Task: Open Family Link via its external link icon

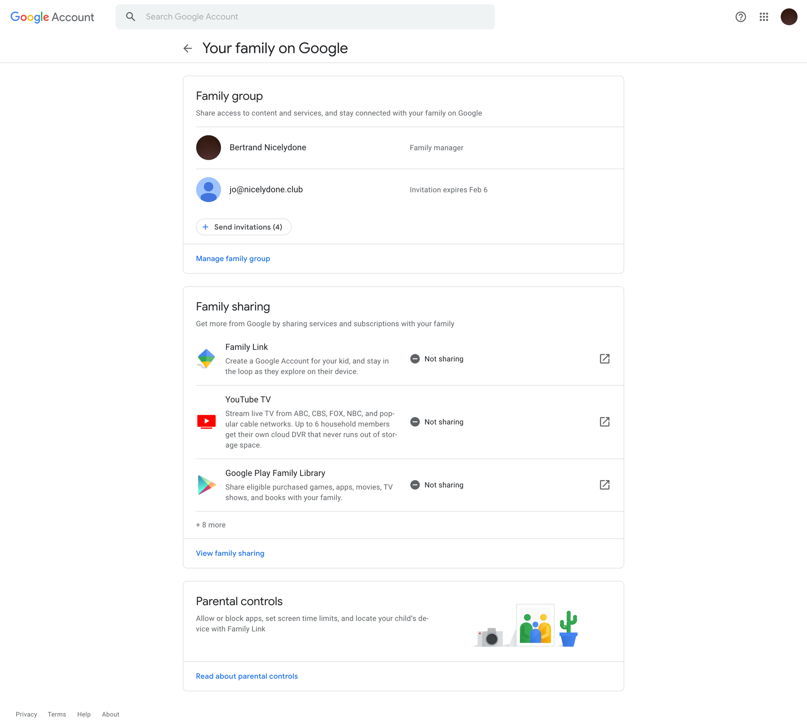Action: click(x=604, y=358)
